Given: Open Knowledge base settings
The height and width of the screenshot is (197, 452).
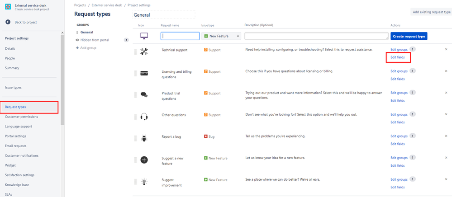Looking at the screenshot, I should (x=17, y=185).
